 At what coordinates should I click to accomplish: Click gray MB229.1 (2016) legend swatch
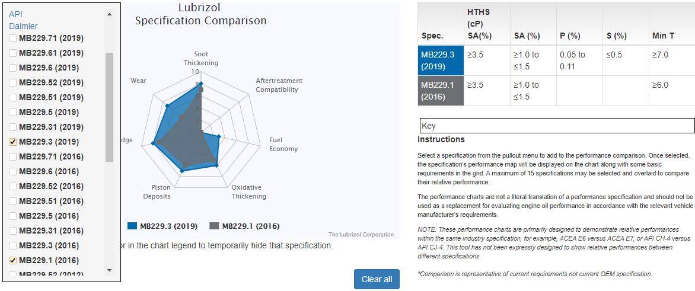pos(215,226)
